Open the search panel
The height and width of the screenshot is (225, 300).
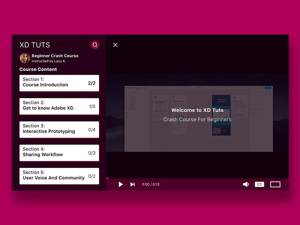click(x=95, y=45)
